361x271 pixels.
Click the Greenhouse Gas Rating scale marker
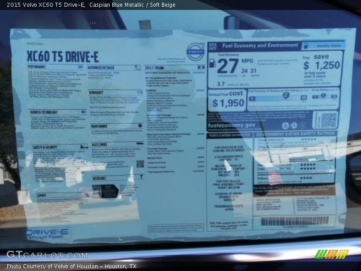[285, 96]
